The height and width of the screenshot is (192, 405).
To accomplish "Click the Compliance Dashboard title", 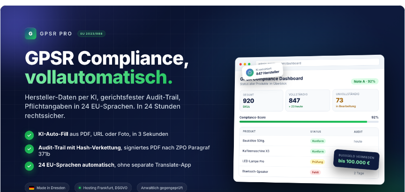I will (x=271, y=79).
